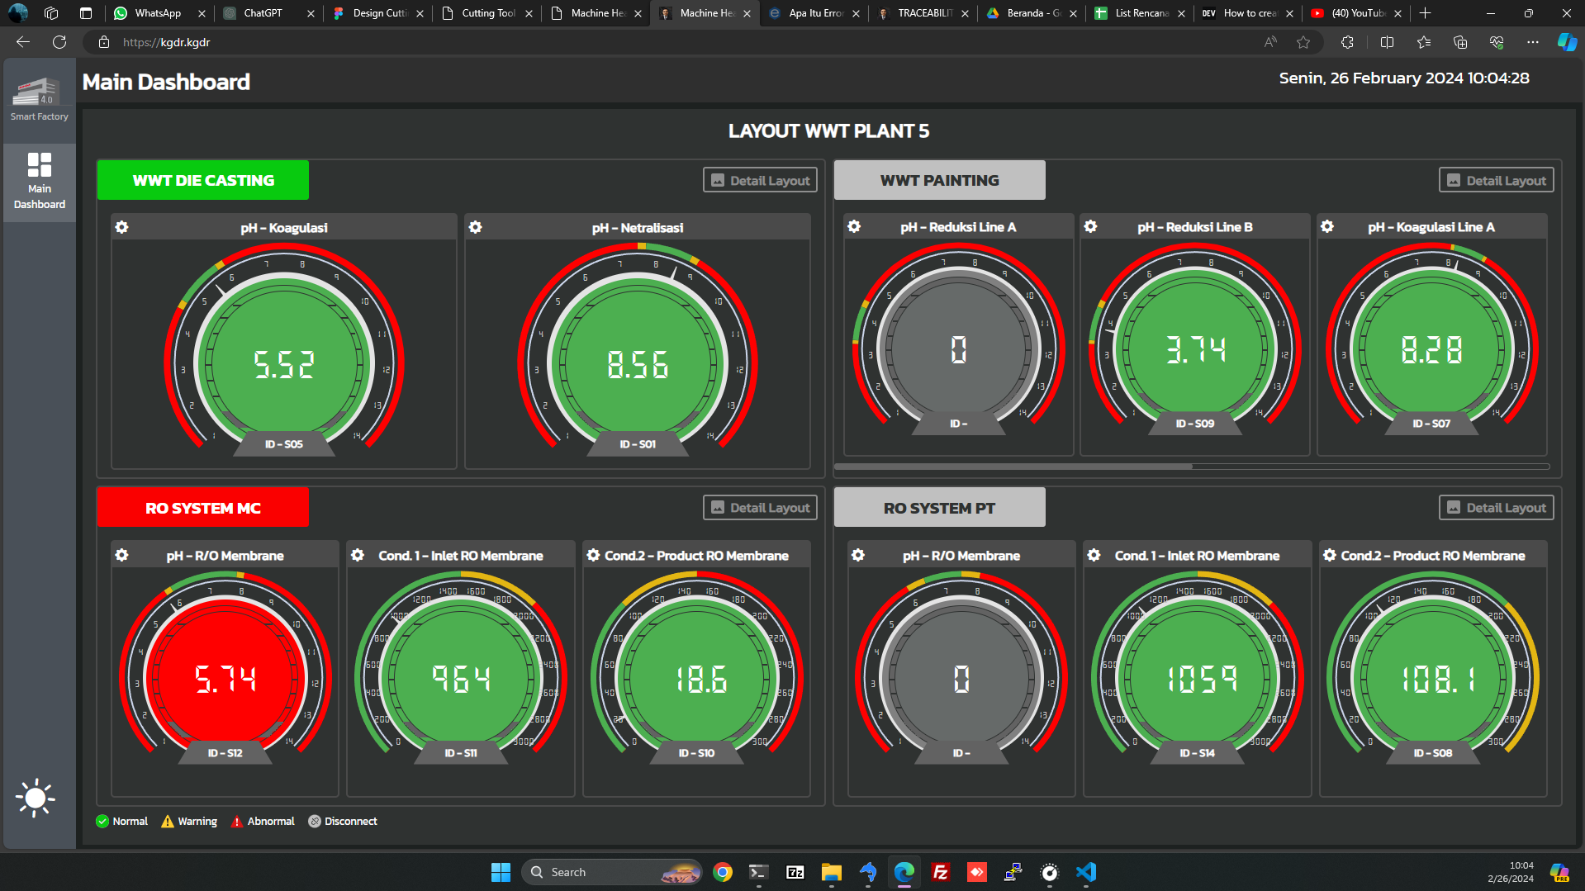Viewport: 1585px width, 891px height.
Task: Click horizontal scrollbar in WWT Painting panel
Action: point(1013,467)
